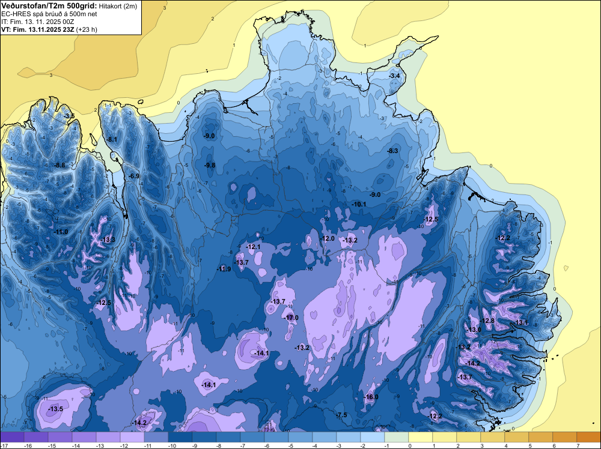The image size is (601, 449).
Task: Click the 'VT: Fim. 13.11.2025 23Z' valid time
Action: point(38,29)
